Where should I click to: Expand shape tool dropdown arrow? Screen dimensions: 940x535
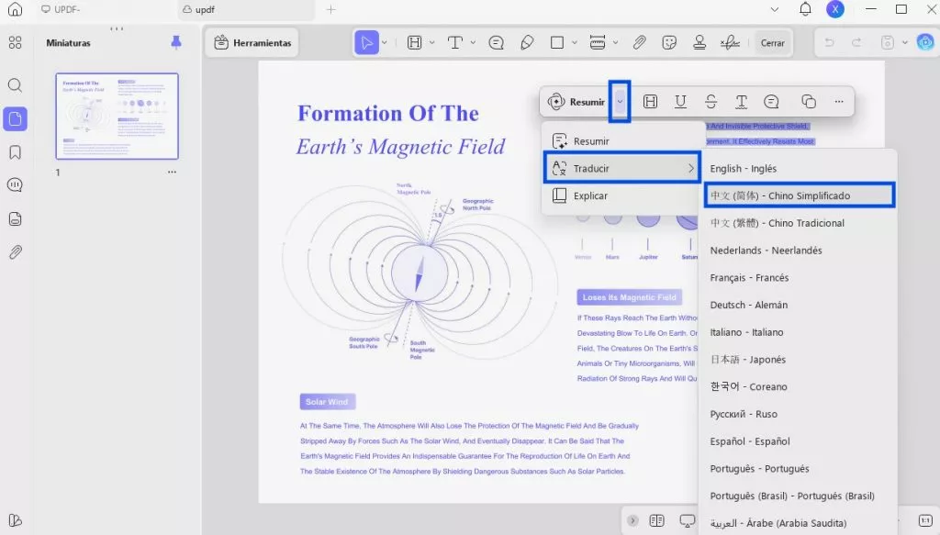point(575,42)
